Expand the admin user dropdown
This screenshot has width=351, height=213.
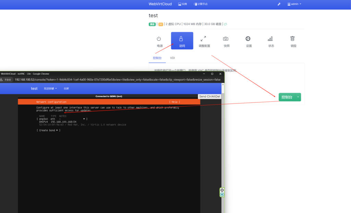coord(294,4)
